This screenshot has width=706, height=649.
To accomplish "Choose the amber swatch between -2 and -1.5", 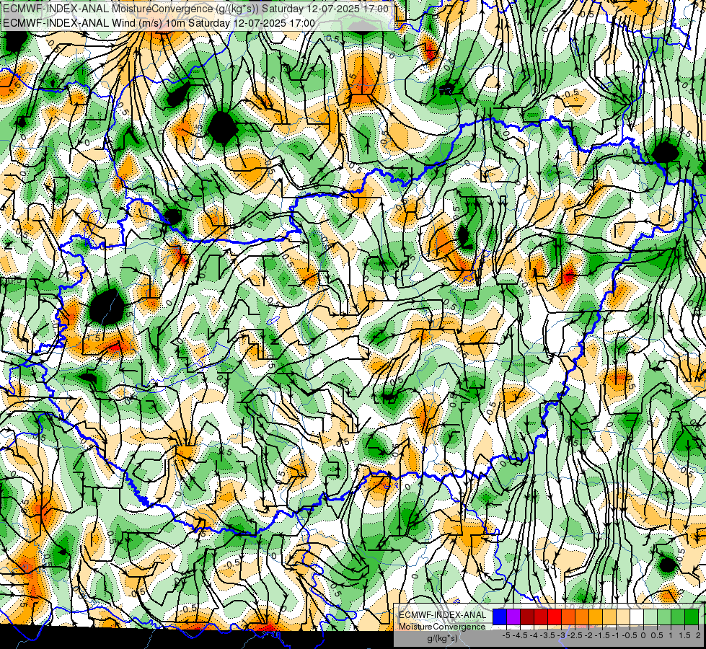I will point(596,617).
